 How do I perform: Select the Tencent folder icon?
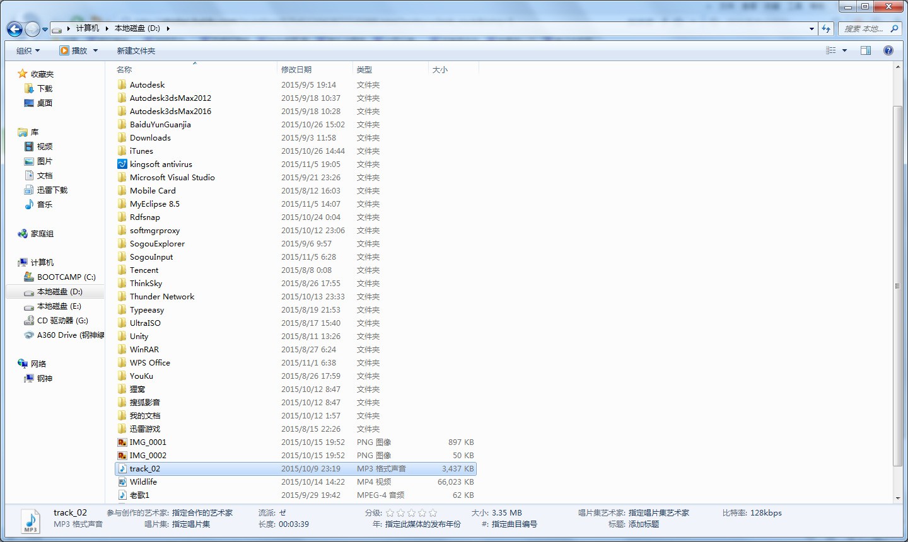pos(122,270)
